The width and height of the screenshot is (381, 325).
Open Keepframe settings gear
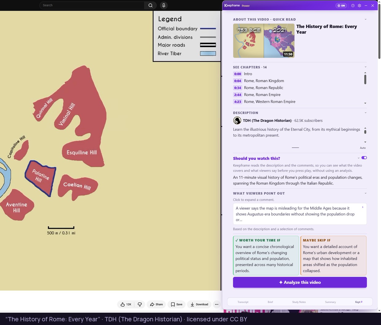click(359, 6)
